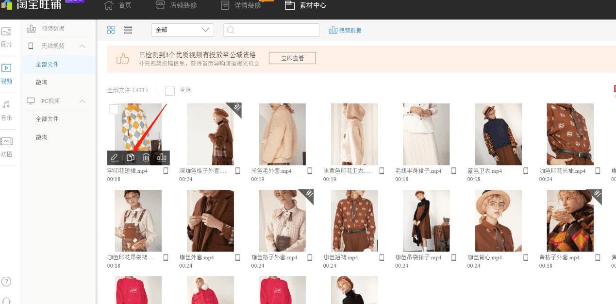The image size is (616, 304).
Task: Open 黄格子外套.mp4 thumbnail
Action: coord(570,220)
